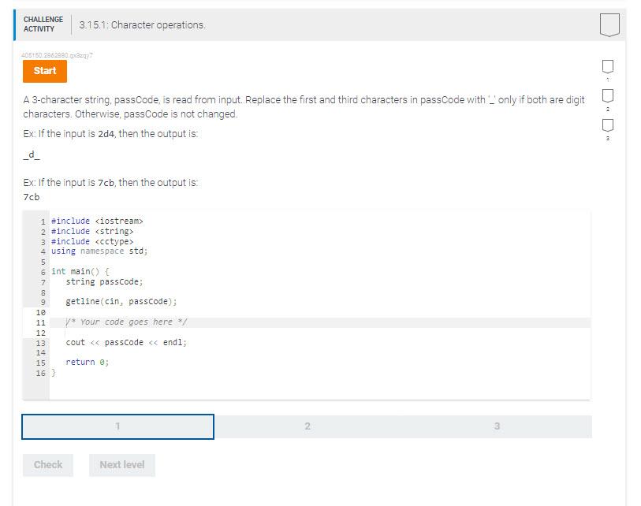Click the Next level button

(121, 465)
